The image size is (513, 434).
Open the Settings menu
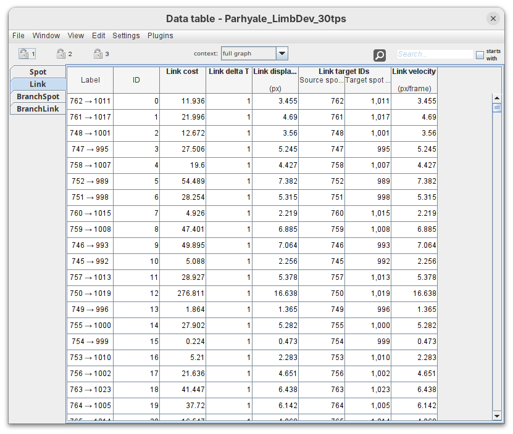[x=126, y=36]
